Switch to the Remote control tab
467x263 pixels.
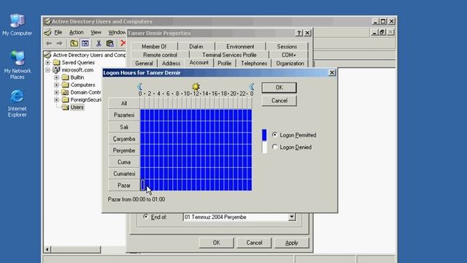[160, 55]
